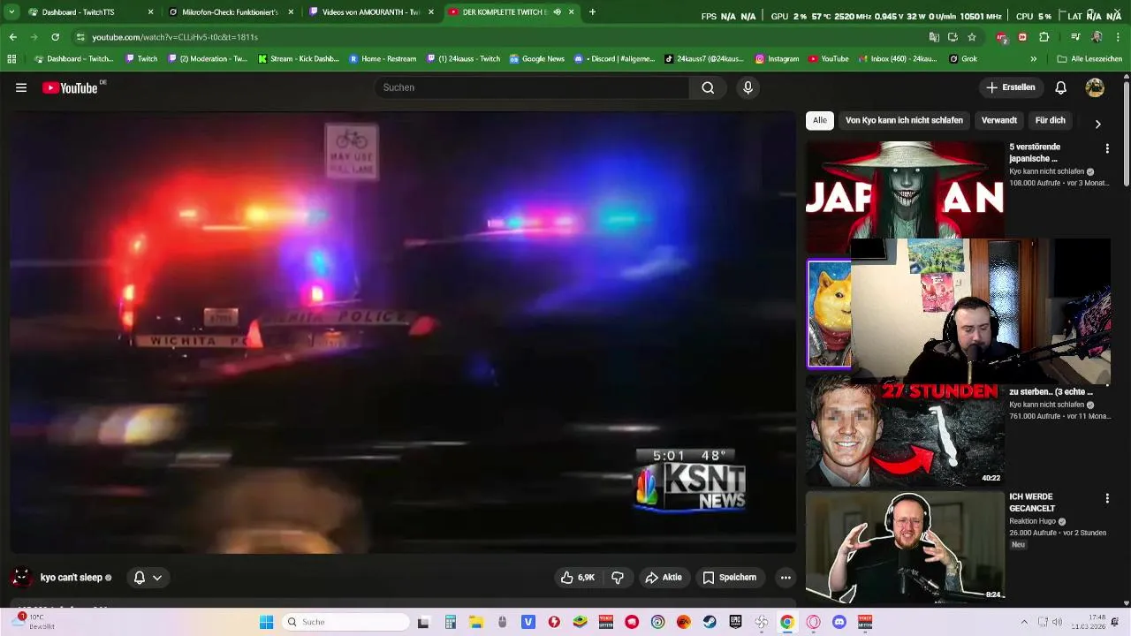
Task: Open tab search dropdown arrow
Action: pos(12,12)
